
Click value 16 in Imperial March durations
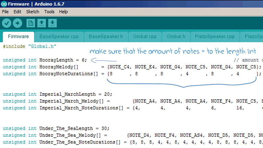239,108
